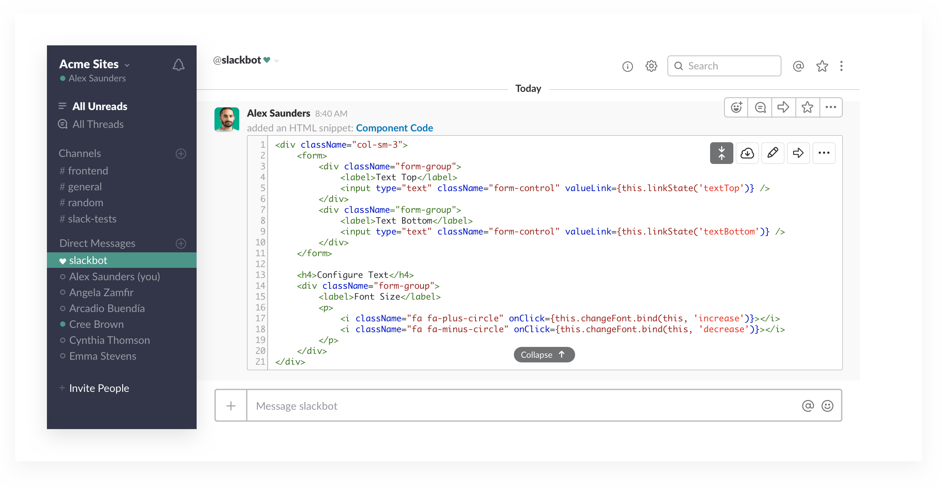Click the Direct Messages section header

tap(97, 243)
